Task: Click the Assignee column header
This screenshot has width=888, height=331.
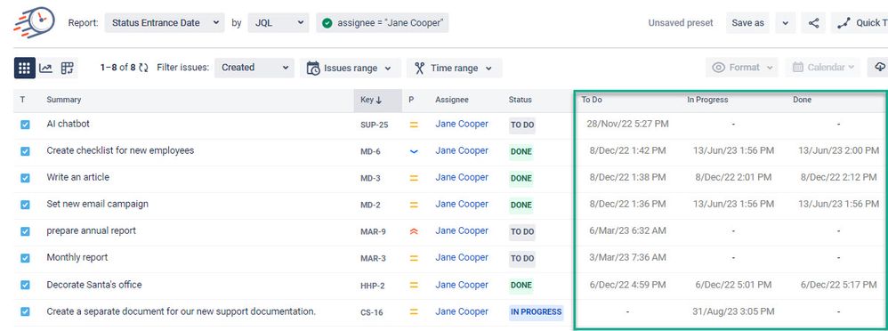Action: [x=452, y=100]
